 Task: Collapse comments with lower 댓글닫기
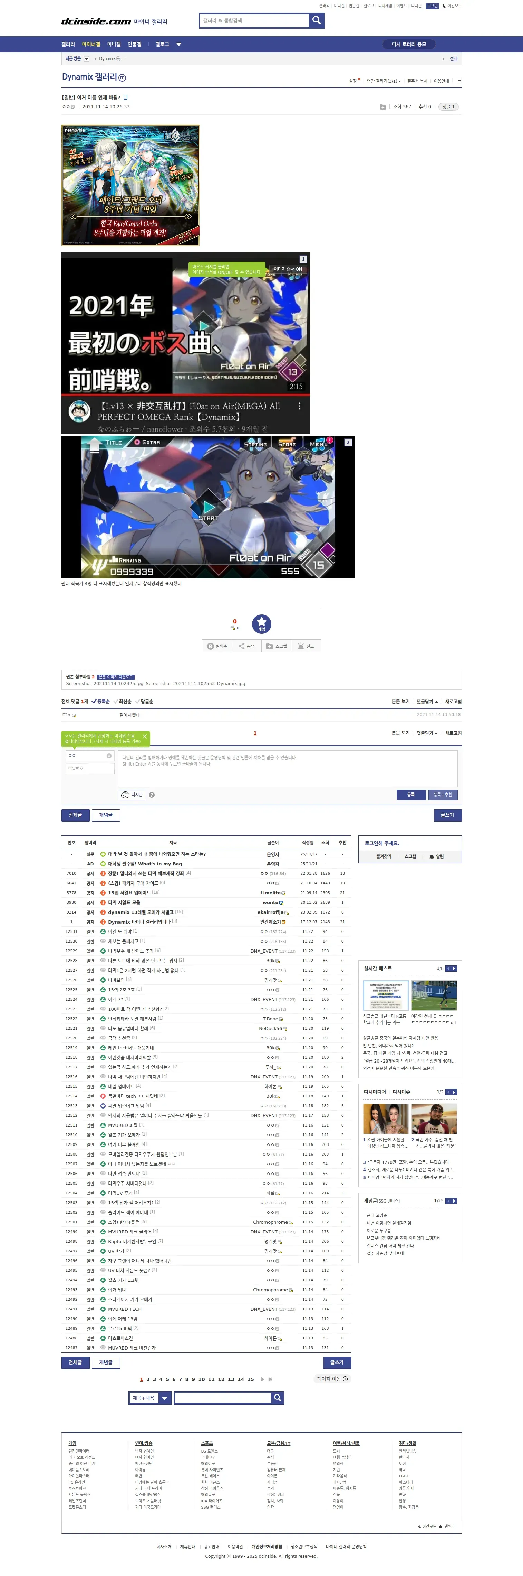click(427, 732)
